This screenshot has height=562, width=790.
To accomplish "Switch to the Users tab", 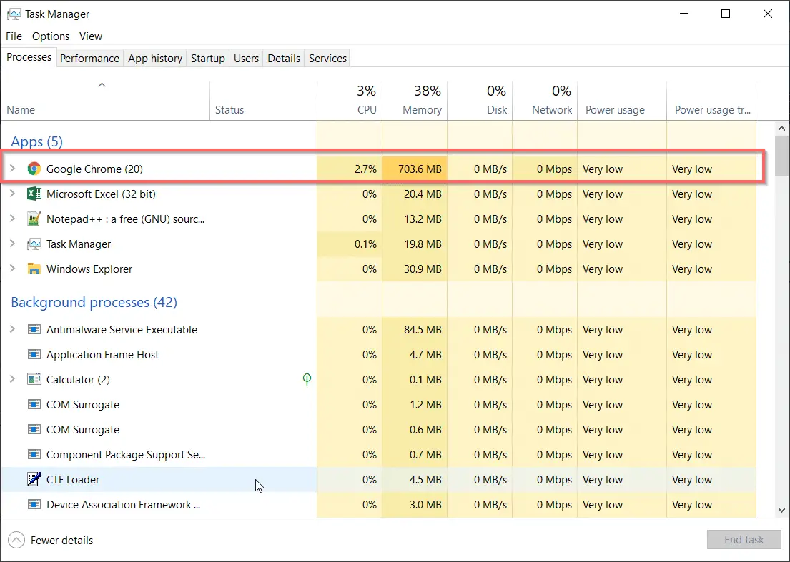I will (x=246, y=59).
